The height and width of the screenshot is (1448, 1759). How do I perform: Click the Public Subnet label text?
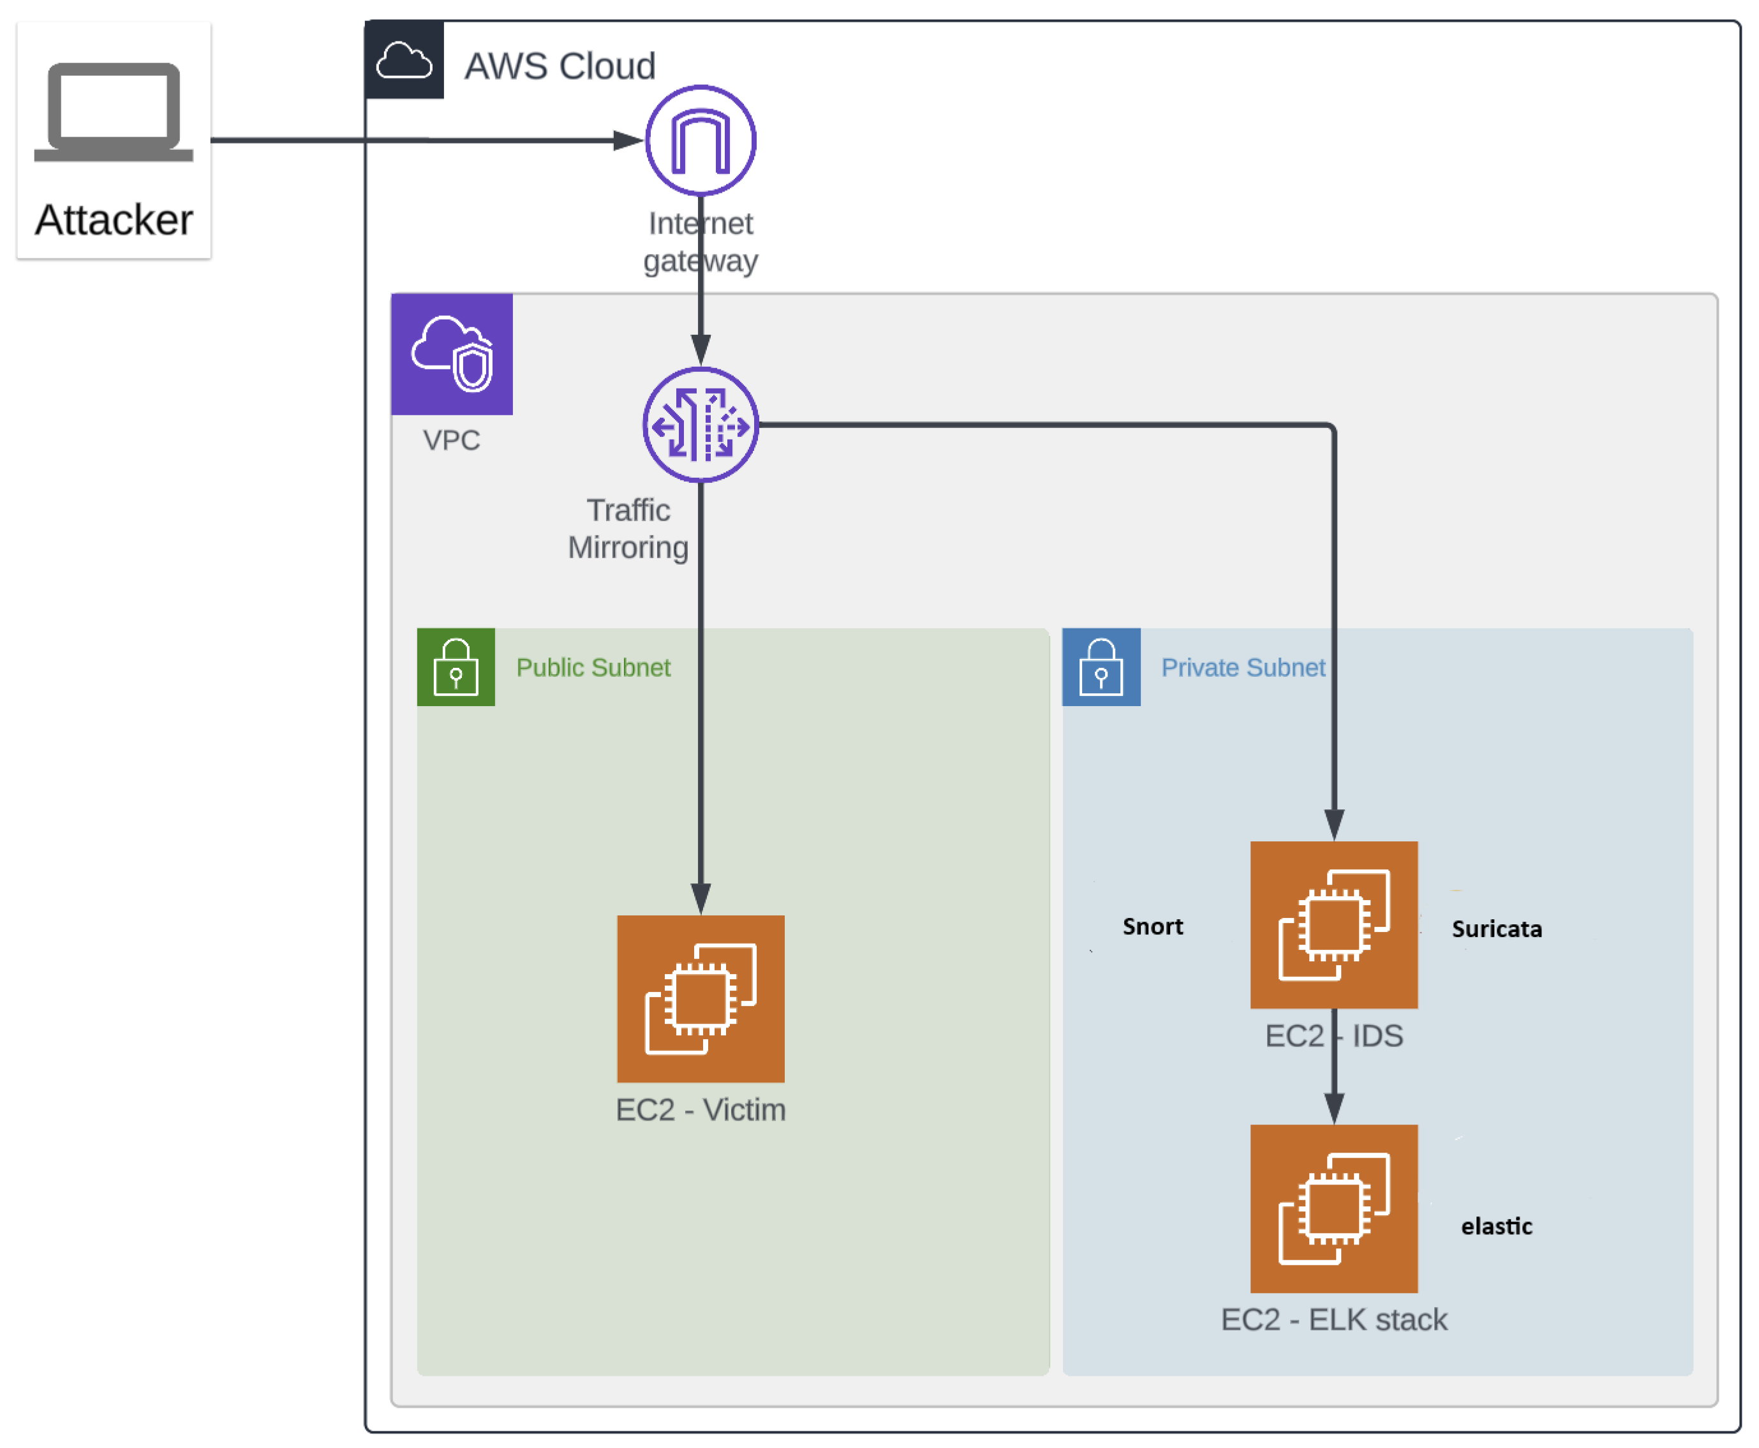593,667
